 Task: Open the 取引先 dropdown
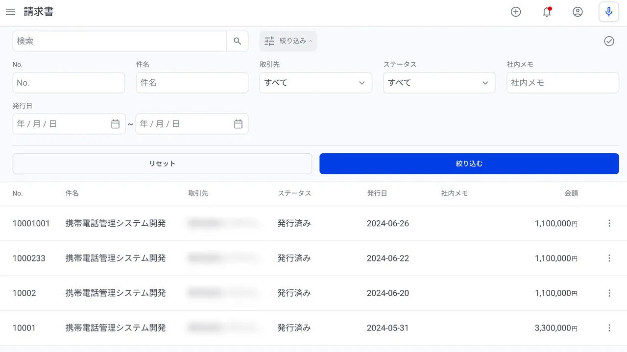pyautogui.click(x=316, y=83)
